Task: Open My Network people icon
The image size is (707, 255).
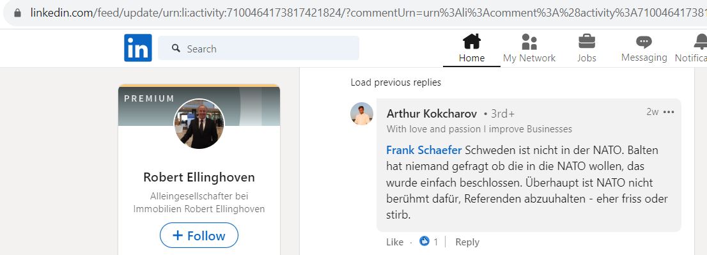Action: coord(529,42)
